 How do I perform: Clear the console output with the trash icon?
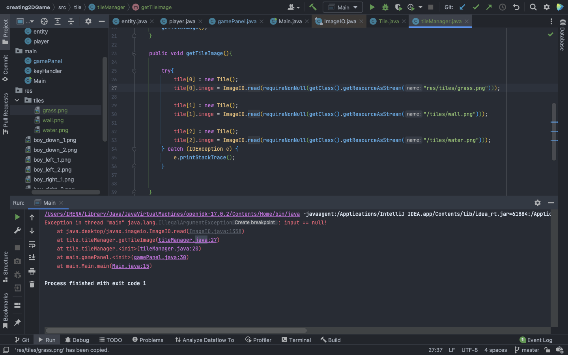coord(32,283)
